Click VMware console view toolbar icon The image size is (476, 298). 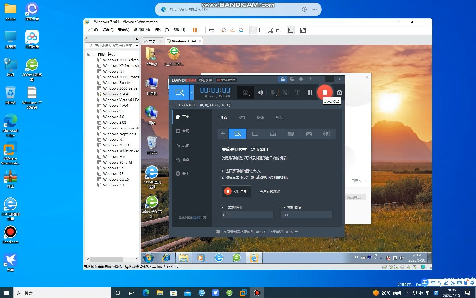pos(291,30)
